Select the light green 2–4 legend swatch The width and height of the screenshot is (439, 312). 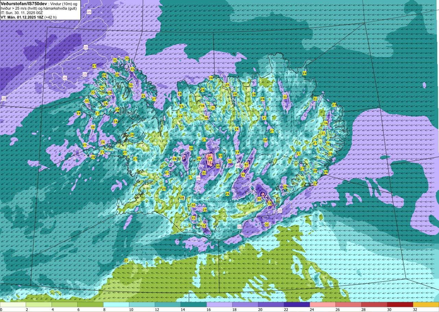click(x=39, y=304)
